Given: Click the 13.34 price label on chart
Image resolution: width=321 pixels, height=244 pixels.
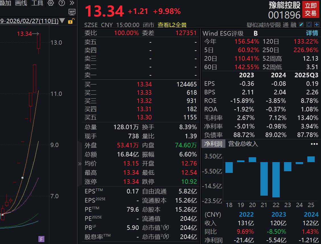Looking at the screenshot, I should 24,34.
